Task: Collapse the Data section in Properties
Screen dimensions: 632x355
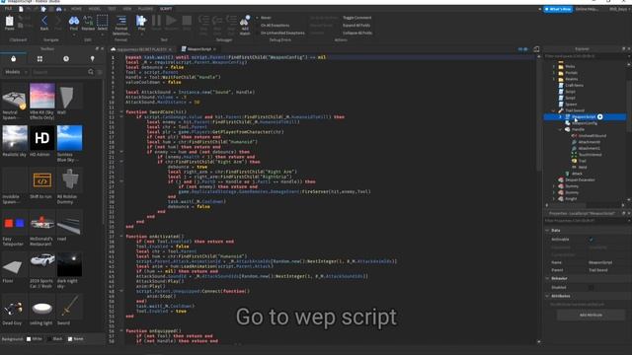Action: [x=547, y=230]
